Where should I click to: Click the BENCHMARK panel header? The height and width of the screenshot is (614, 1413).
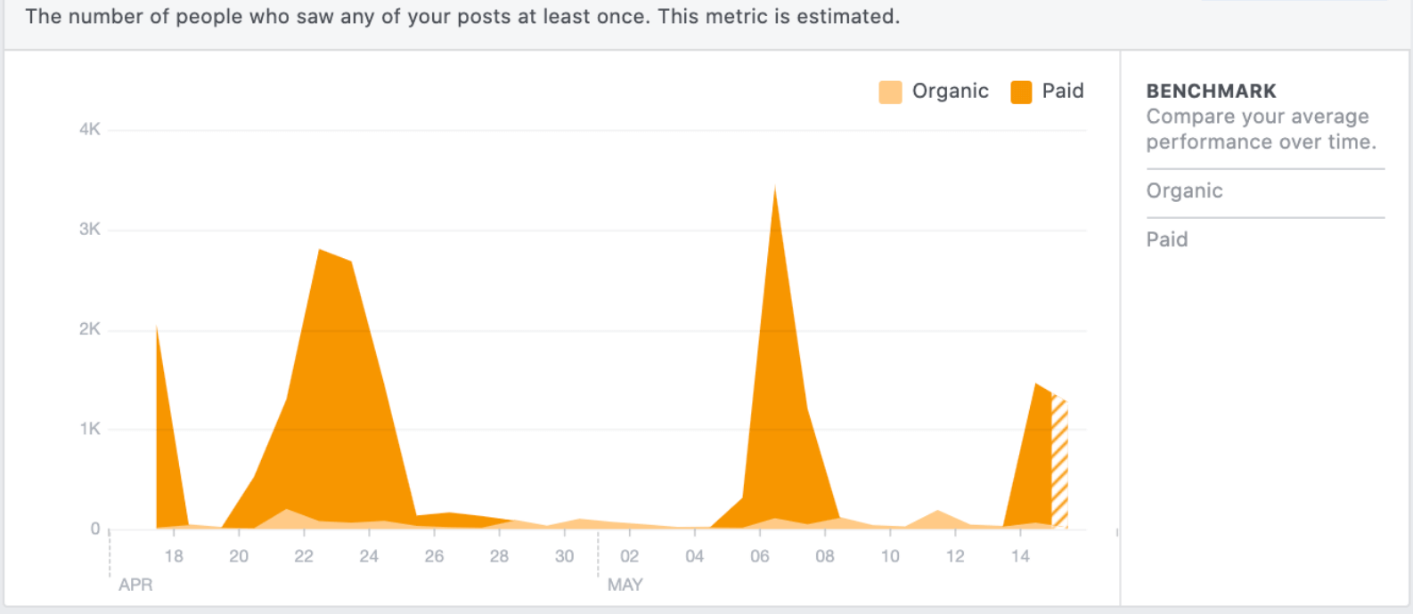1212,90
